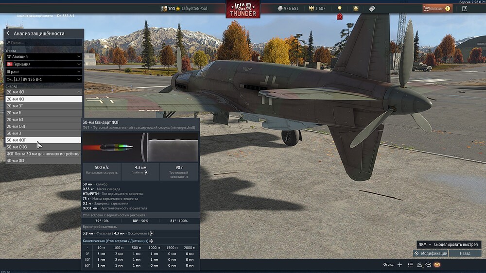
Task: Click the 81° - 100% ricochet value
Action: [x=179, y=221]
